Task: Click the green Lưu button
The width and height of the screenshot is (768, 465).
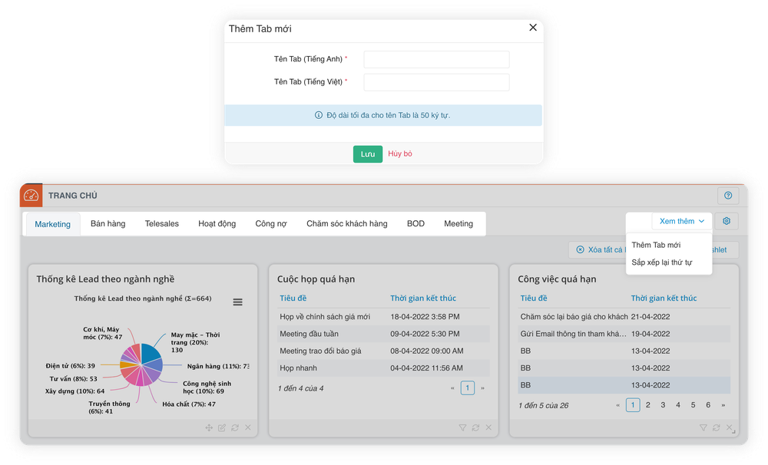Action: click(x=368, y=154)
